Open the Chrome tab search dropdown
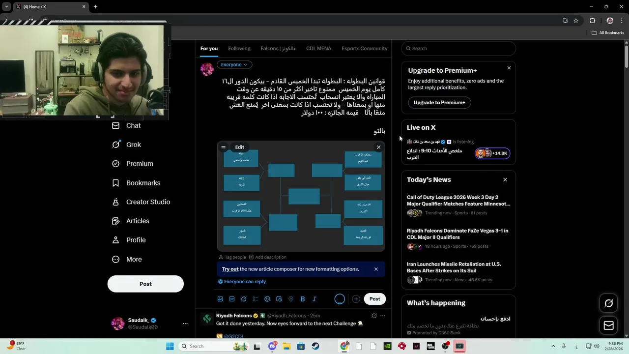This screenshot has height=354, width=629. [6, 6]
